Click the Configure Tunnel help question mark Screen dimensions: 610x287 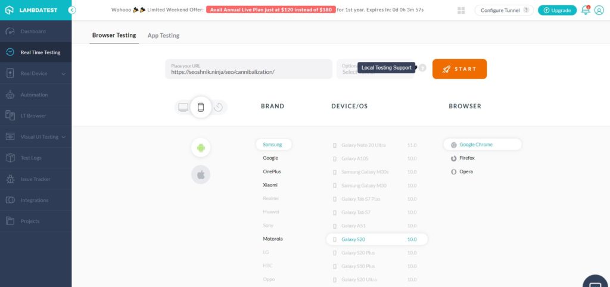point(527,10)
